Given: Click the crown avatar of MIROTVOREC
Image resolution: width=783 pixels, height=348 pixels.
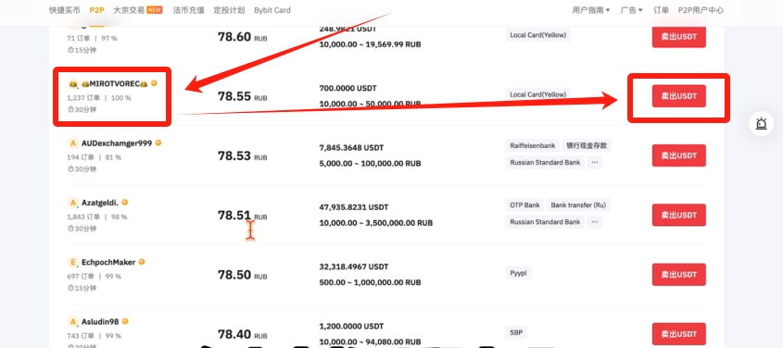Looking at the screenshot, I should coord(73,83).
